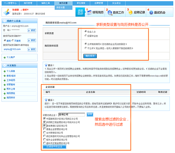This screenshot has height=153, width=175.
Task: Click the green bullet icon beside 照片上传
Action: coord(4,89)
